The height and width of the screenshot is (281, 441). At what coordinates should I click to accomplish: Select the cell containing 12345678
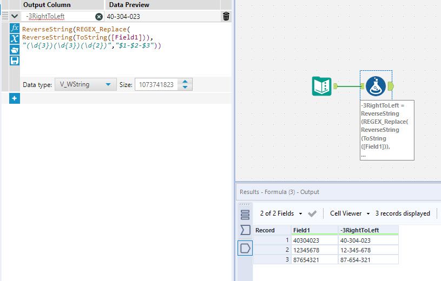click(314, 250)
